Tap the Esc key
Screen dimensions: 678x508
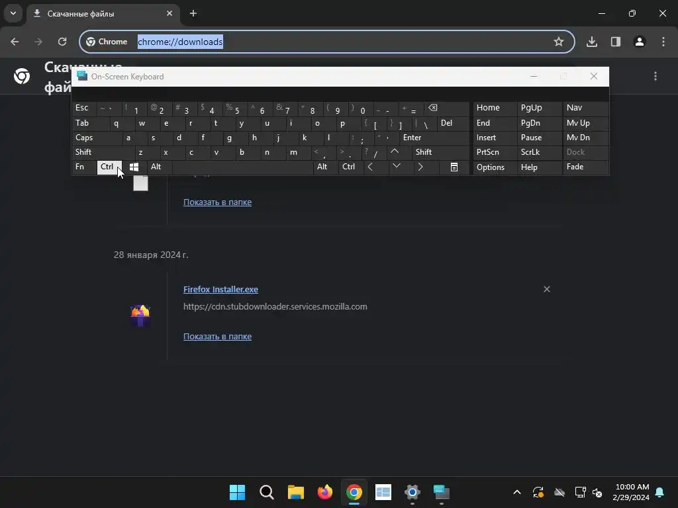click(x=84, y=108)
